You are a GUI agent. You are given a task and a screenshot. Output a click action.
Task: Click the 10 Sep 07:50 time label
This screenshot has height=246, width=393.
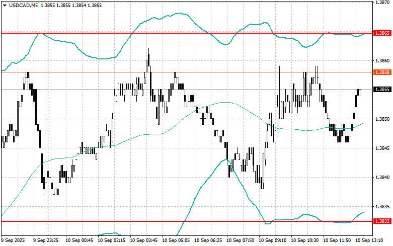tap(241, 240)
